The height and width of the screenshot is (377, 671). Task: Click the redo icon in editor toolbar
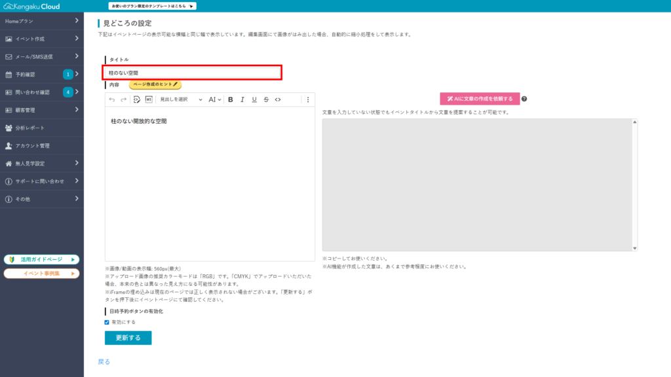point(123,99)
